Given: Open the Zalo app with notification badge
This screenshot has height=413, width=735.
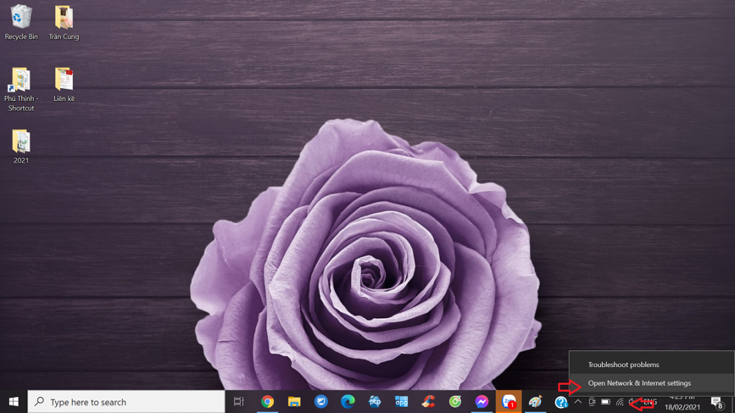Looking at the screenshot, I should 509,401.
